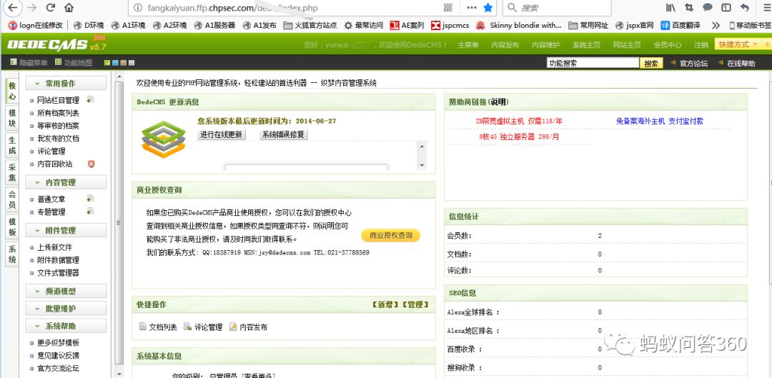Click the update message box's down scroll arrow

422,165
